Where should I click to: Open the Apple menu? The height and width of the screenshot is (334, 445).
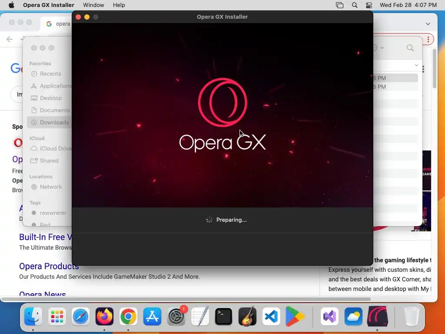coord(11,5)
